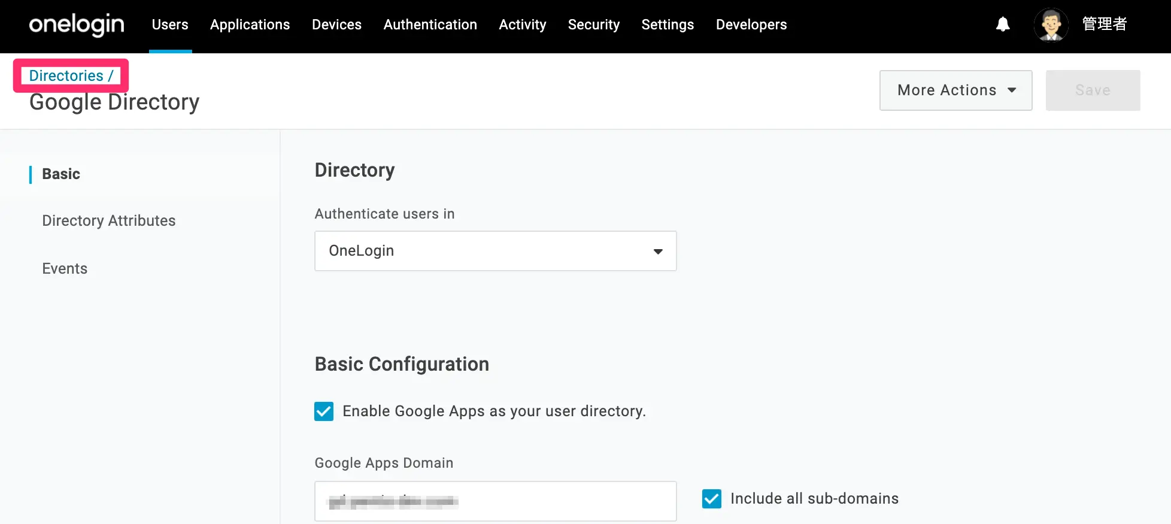Click the Directory section heading
The image size is (1171, 524).
click(x=354, y=170)
